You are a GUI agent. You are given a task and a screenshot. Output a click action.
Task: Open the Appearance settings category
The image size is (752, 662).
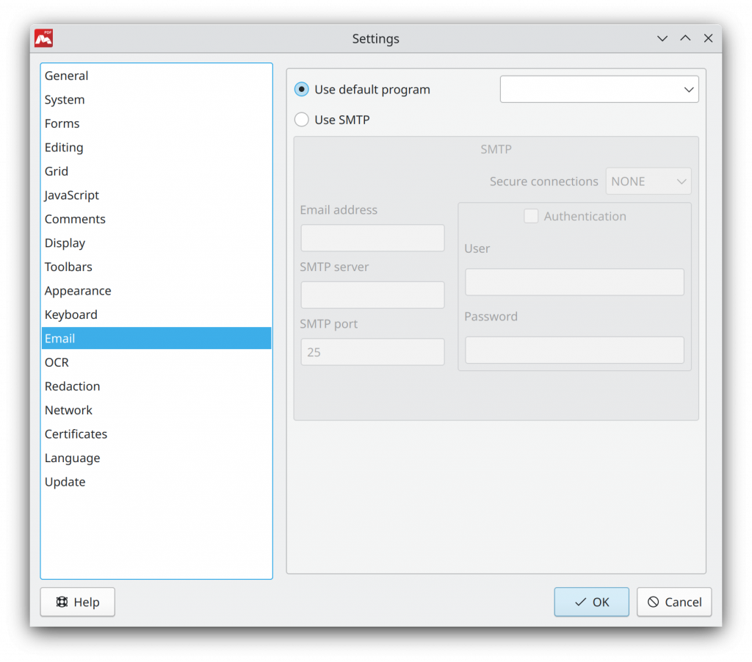tap(78, 290)
